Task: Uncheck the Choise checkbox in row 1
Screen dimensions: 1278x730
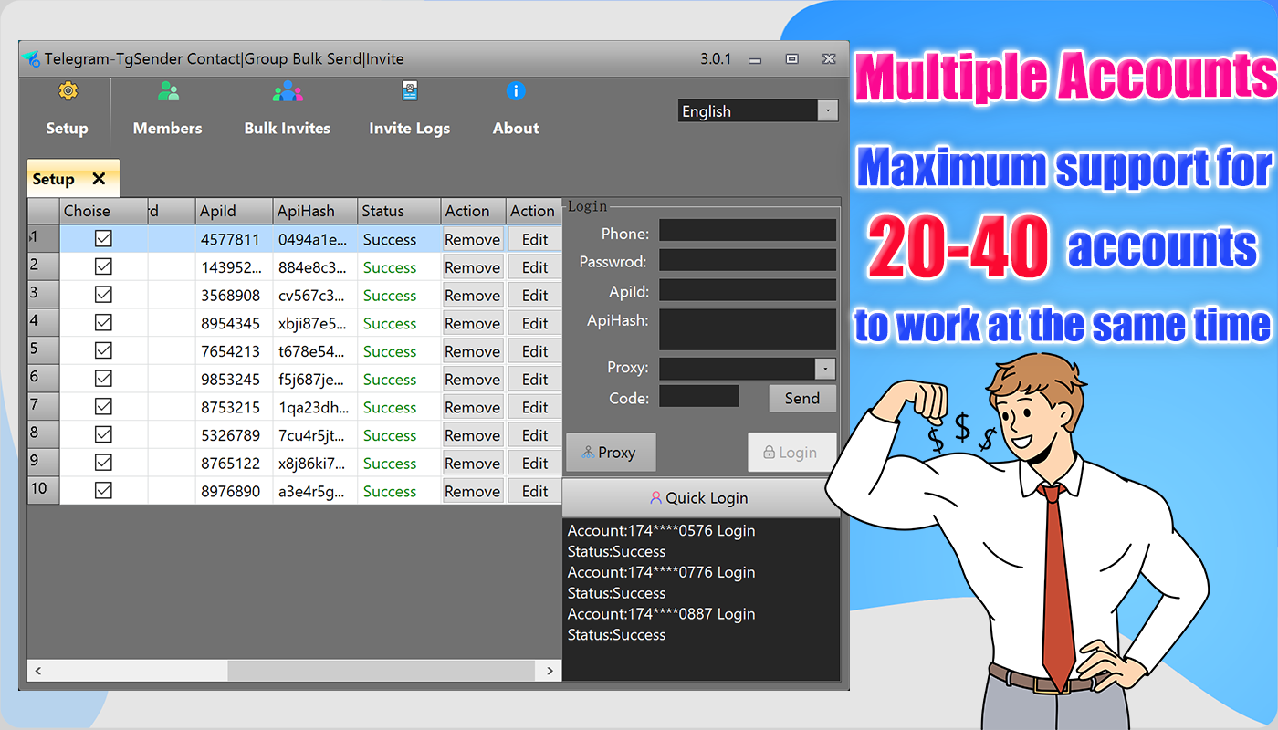Action: (x=104, y=239)
